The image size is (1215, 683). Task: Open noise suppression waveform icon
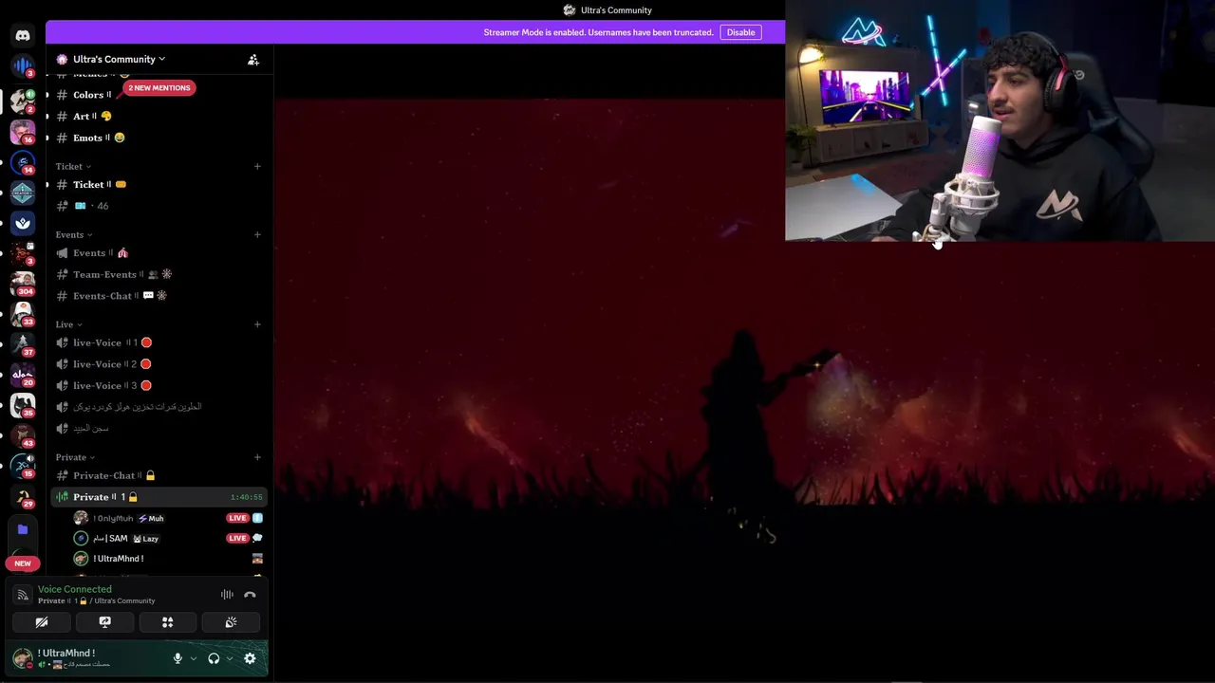pos(227,595)
